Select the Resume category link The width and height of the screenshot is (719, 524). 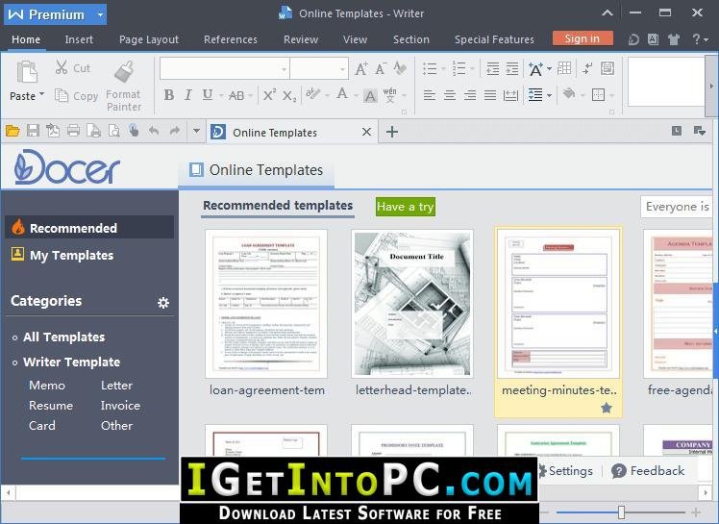pyautogui.click(x=51, y=406)
